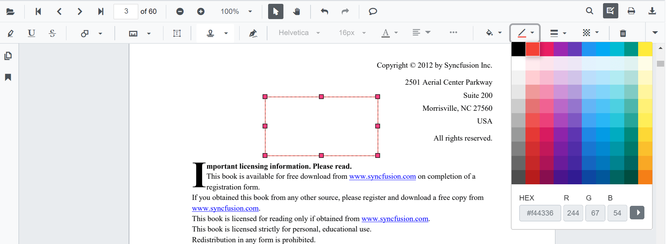Toggle the text selection pointer tool
This screenshot has height=244, width=667.
[276, 11]
